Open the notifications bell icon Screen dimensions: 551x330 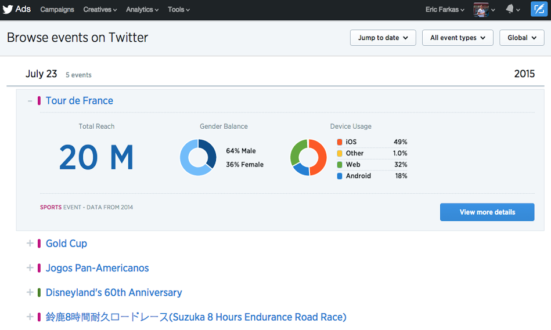(510, 9)
